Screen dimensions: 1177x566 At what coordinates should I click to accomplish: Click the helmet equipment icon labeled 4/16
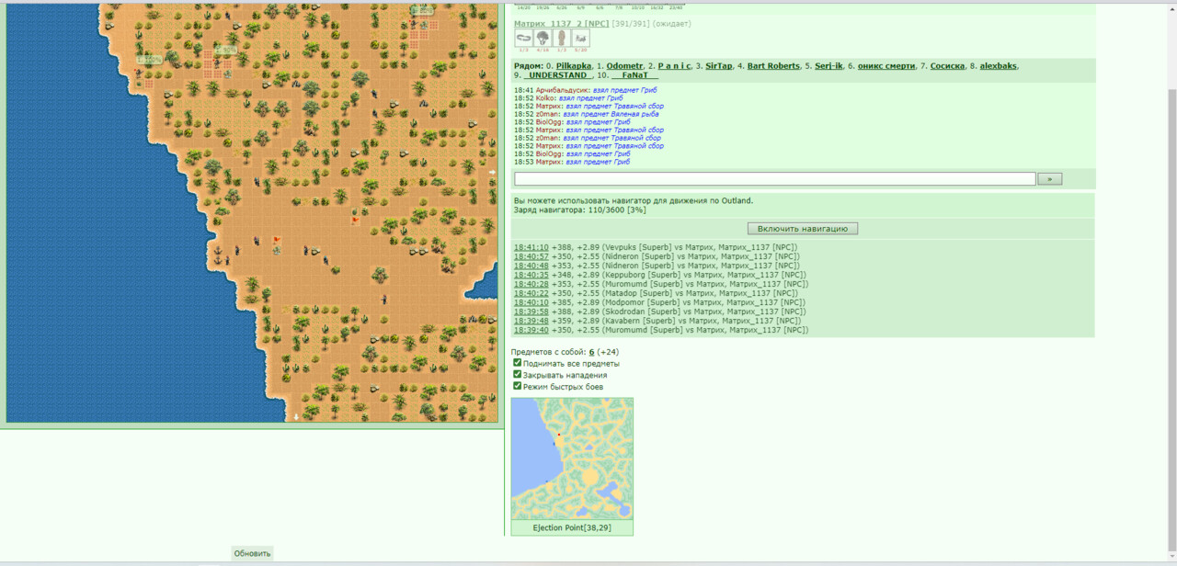coord(543,39)
